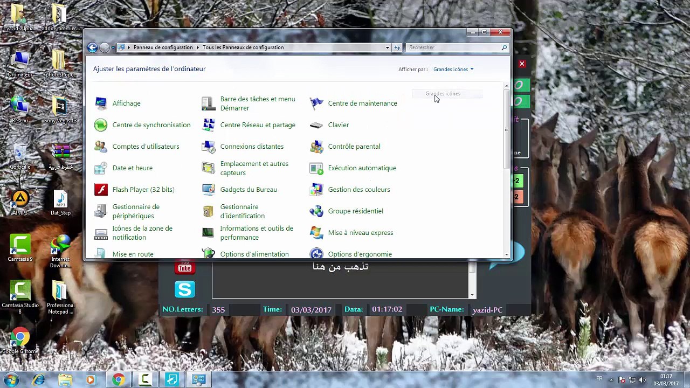Click the red Flash Player icon
This screenshot has height=388, width=690.
[101, 190]
